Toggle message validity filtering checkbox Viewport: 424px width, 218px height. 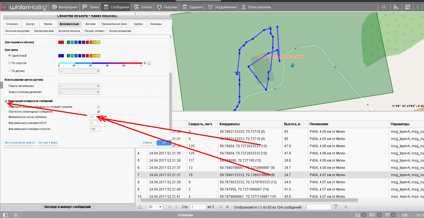6,101
